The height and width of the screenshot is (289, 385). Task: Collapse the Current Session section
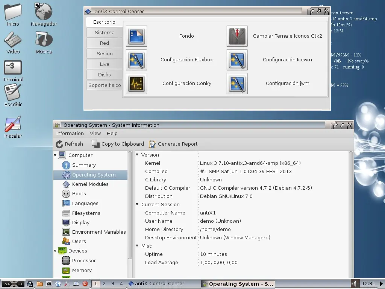pos(137,204)
